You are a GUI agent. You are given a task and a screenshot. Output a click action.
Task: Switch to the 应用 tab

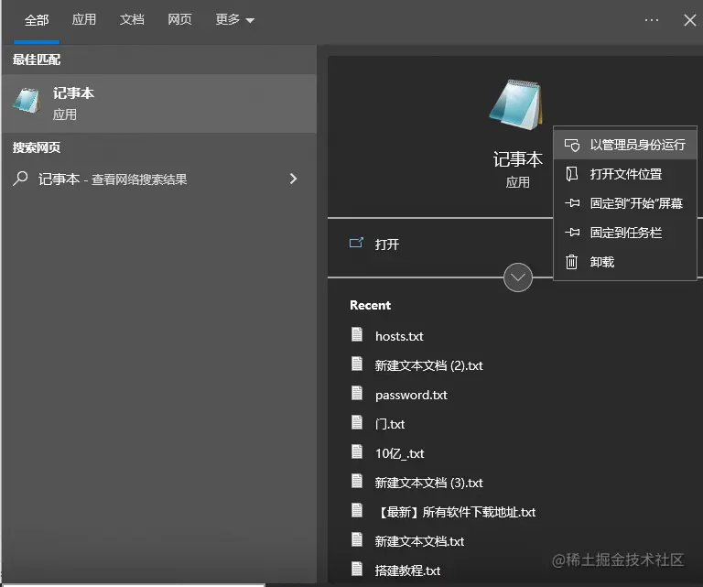coord(84,20)
